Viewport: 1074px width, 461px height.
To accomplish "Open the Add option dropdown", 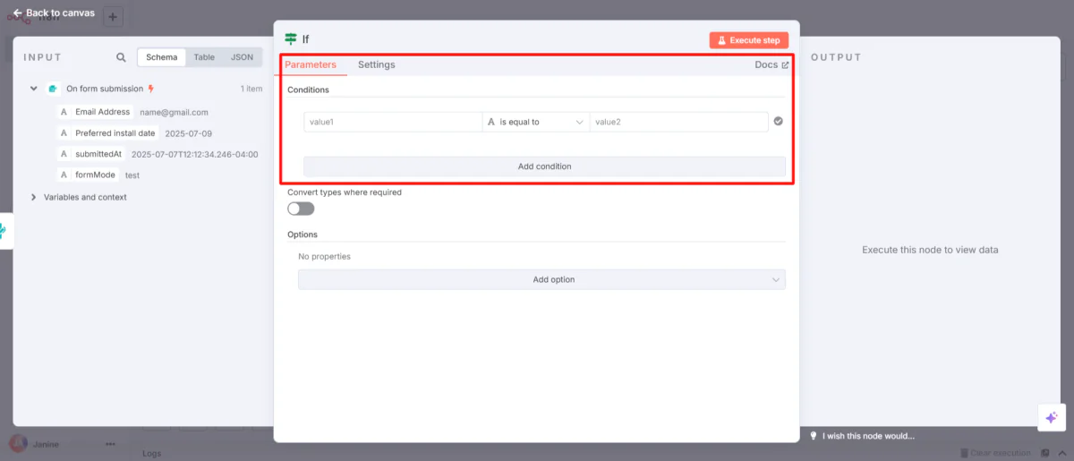I will click(x=541, y=279).
